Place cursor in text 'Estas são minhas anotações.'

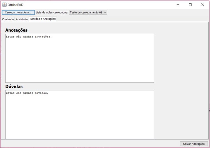point(29,37)
